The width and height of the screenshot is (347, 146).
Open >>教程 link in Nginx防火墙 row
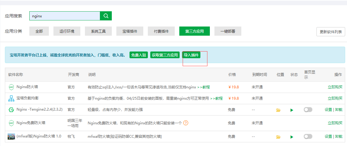[204, 87]
